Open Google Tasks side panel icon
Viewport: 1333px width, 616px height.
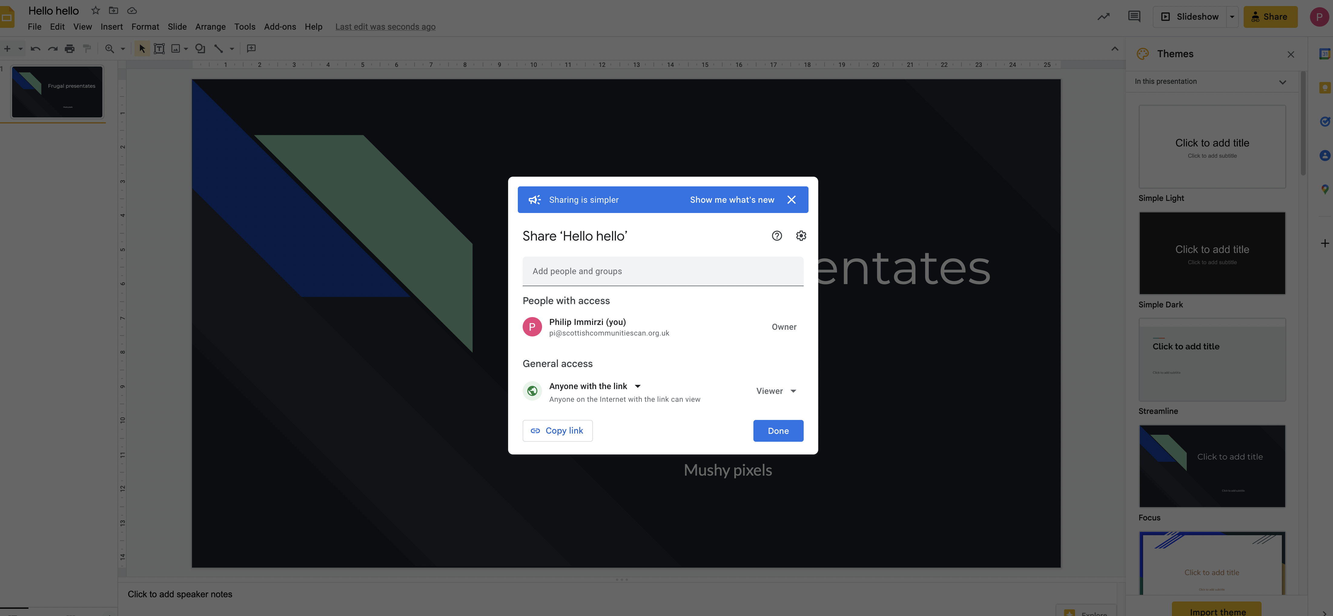click(1325, 122)
